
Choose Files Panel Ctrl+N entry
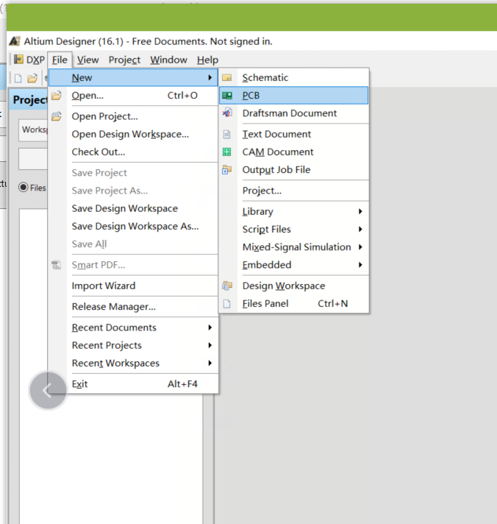point(294,304)
